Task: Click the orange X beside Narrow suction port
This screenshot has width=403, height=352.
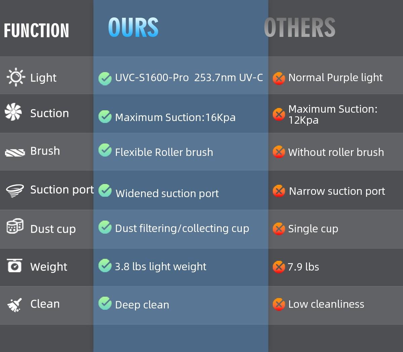Action: (279, 191)
